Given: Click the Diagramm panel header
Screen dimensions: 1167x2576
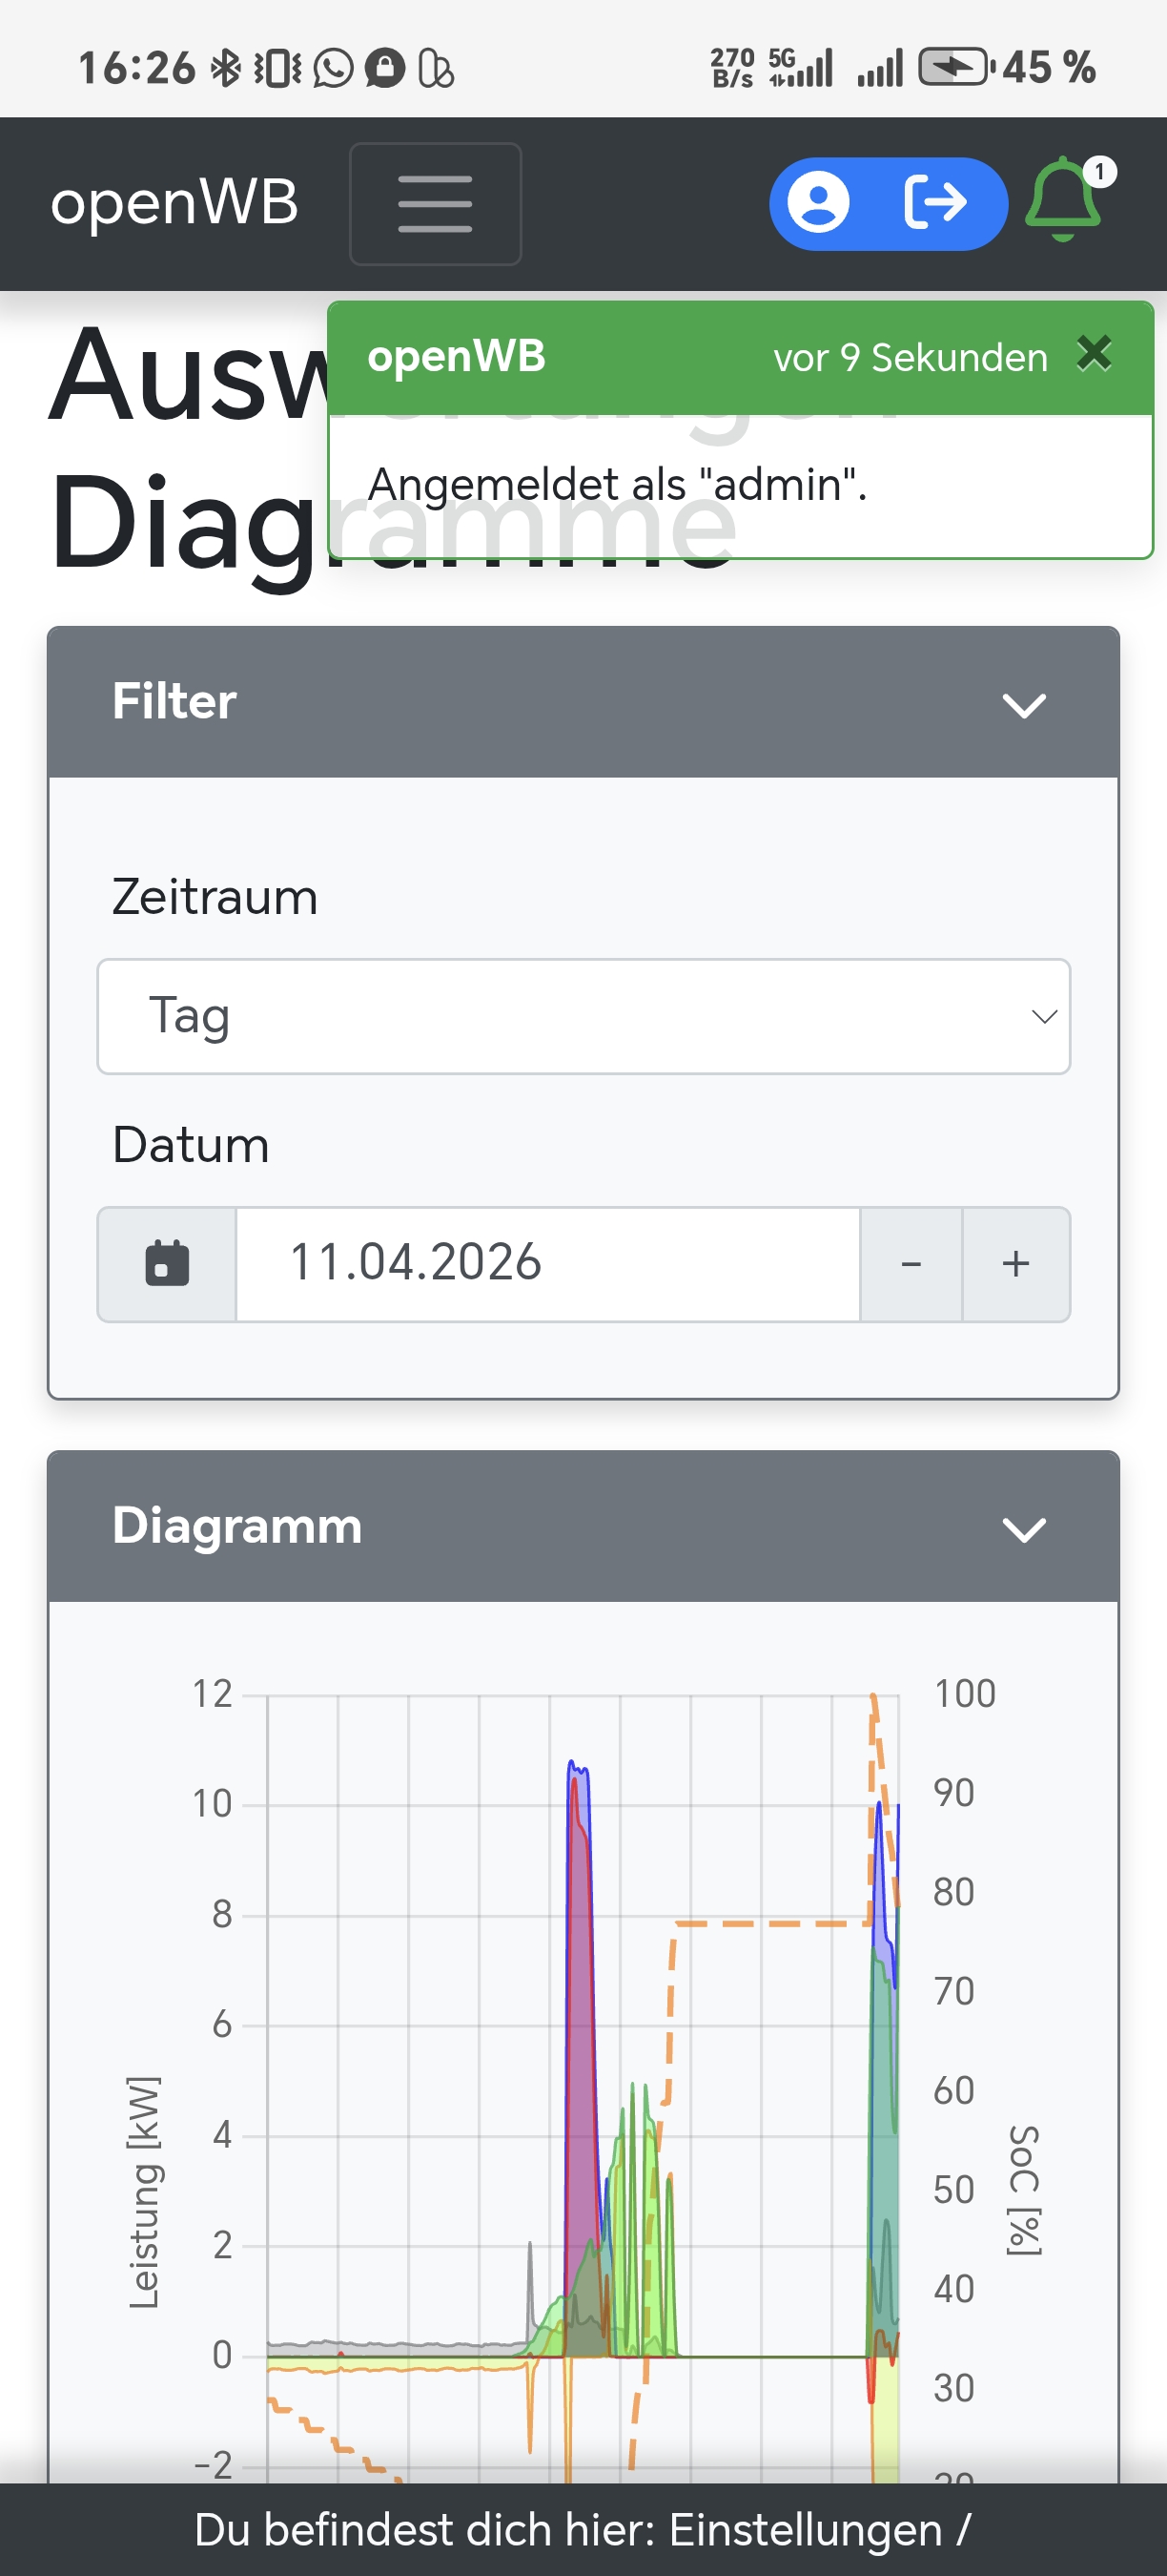Looking at the screenshot, I should [500, 1527].
